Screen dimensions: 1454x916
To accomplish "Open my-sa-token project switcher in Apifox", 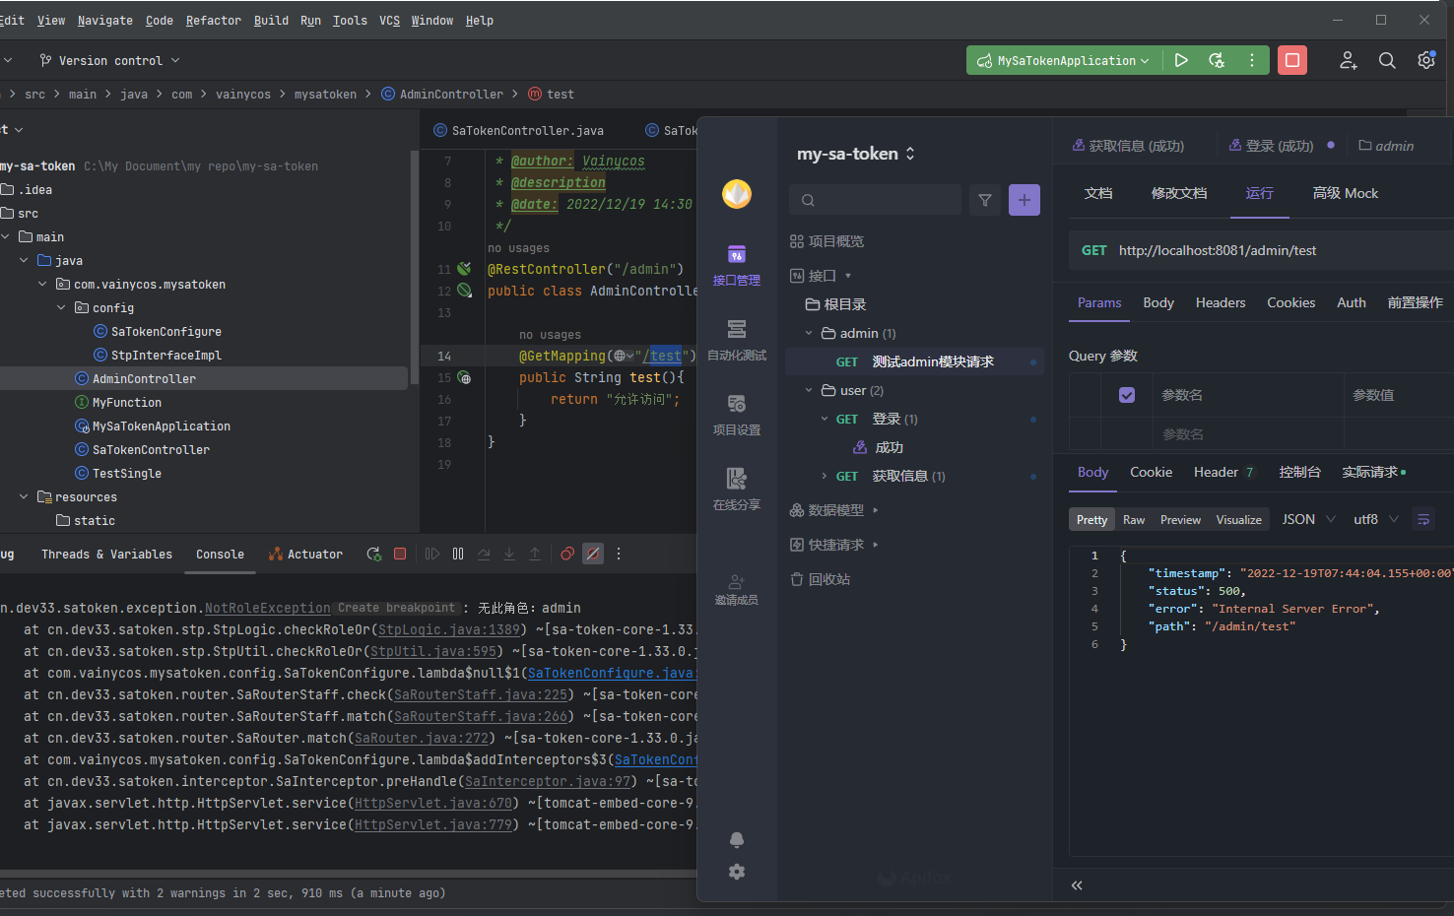I will pyautogui.click(x=856, y=154).
